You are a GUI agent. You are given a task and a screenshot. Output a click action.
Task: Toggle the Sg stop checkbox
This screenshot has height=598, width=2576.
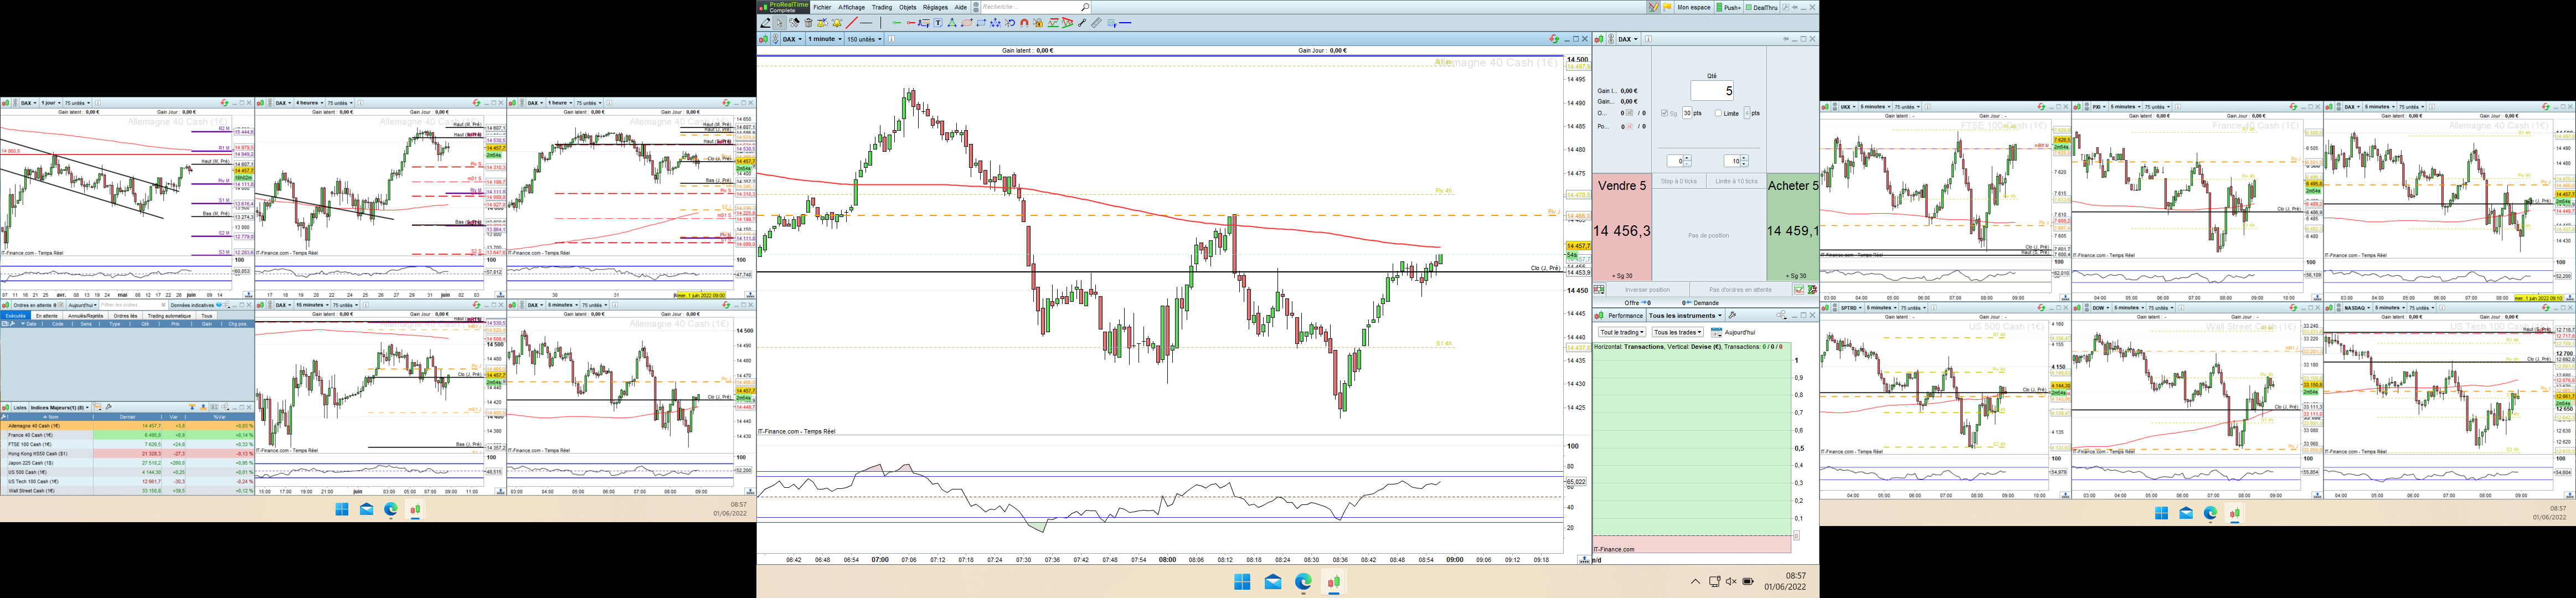(x=1664, y=113)
